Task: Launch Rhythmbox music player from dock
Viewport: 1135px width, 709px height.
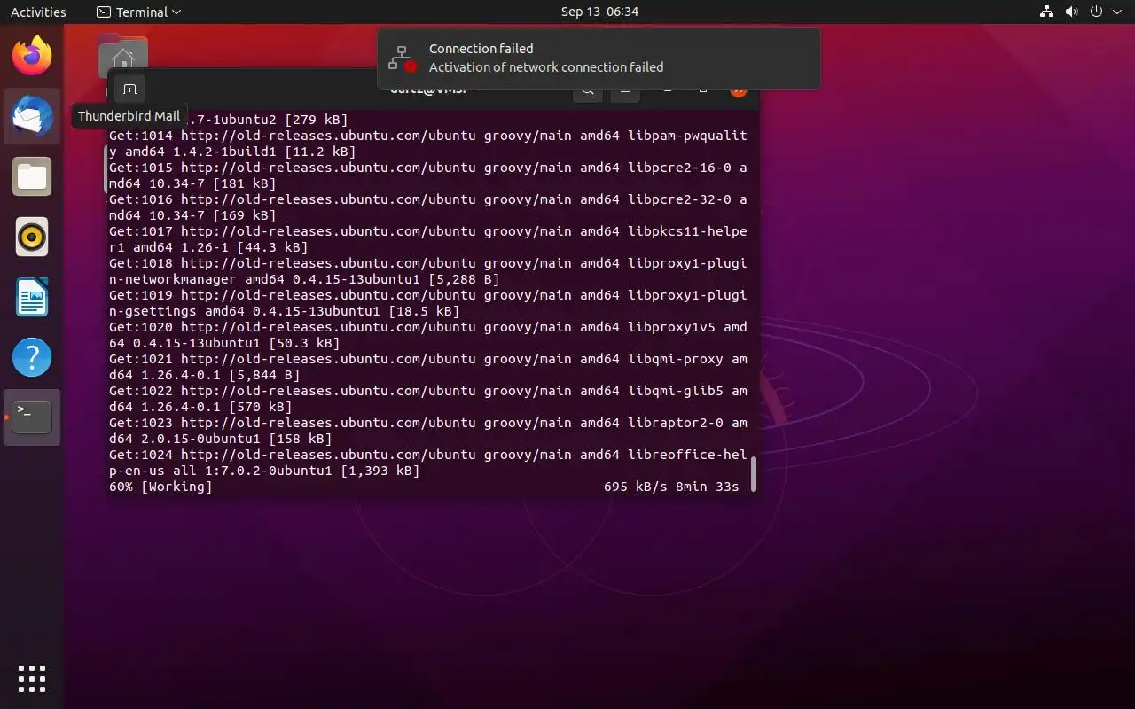Action: pos(32,237)
